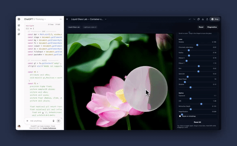Click the Ask anything input field
This screenshot has width=237, height=146.
tap(40, 121)
